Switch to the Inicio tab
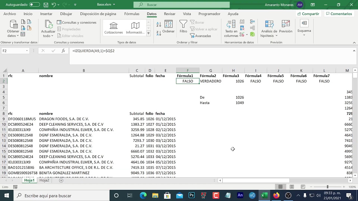This screenshot has height=201, width=358. tap(28, 14)
